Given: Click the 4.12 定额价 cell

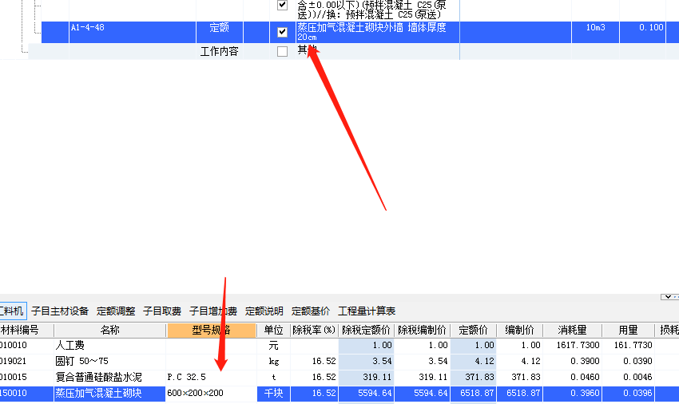Looking at the screenshot, I should pos(474,361).
